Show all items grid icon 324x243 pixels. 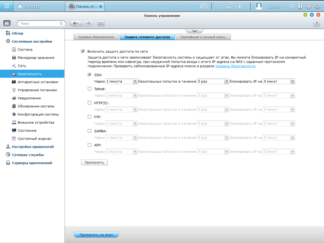pyautogui.click(x=101, y=23)
